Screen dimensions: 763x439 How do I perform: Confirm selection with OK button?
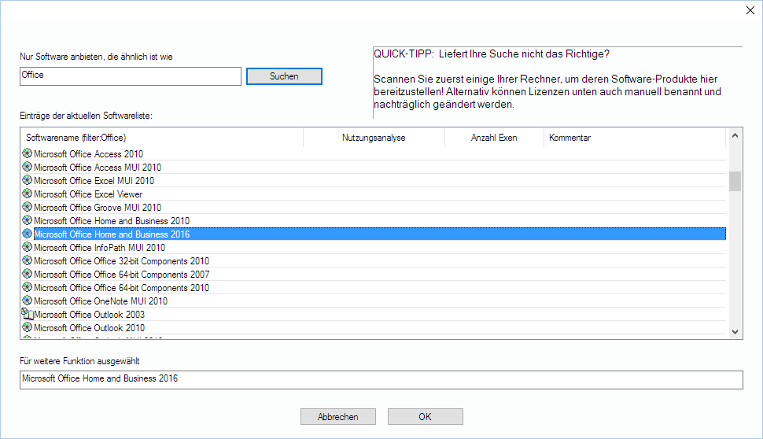click(x=426, y=417)
